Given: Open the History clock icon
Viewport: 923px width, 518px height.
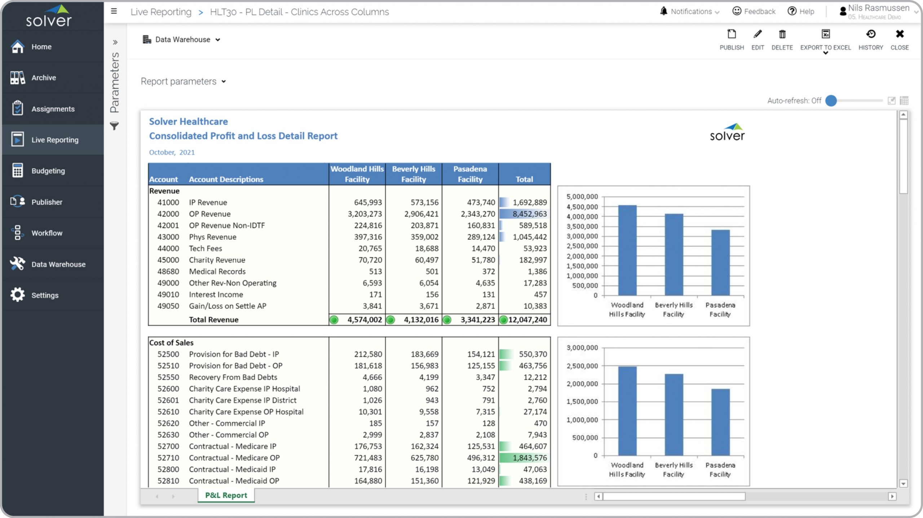Looking at the screenshot, I should (870, 35).
